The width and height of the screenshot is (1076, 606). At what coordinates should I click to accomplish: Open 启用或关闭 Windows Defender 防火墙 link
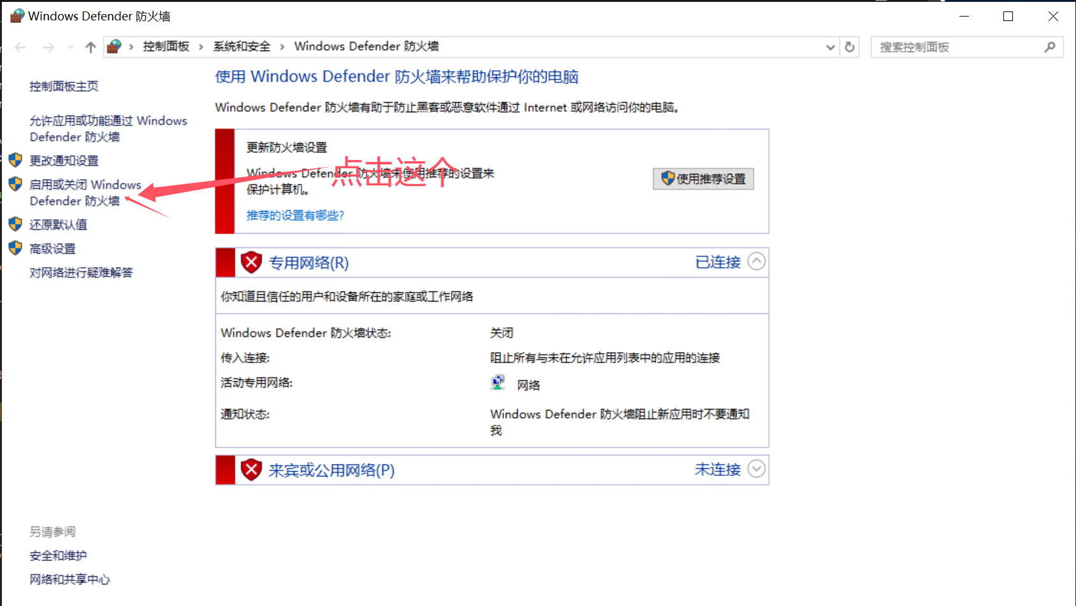(85, 192)
